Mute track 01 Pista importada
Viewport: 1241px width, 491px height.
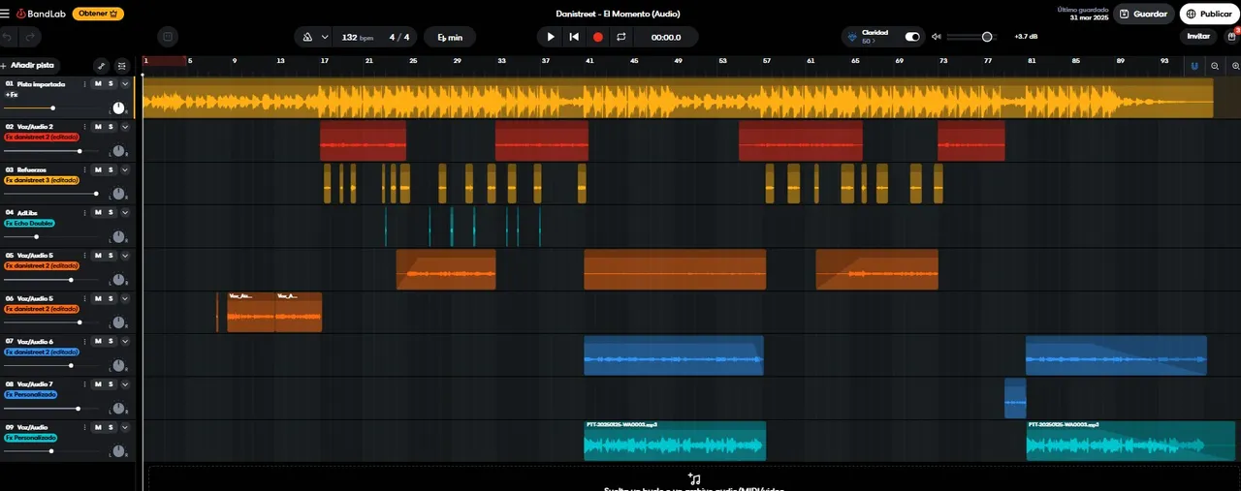[x=98, y=84]
